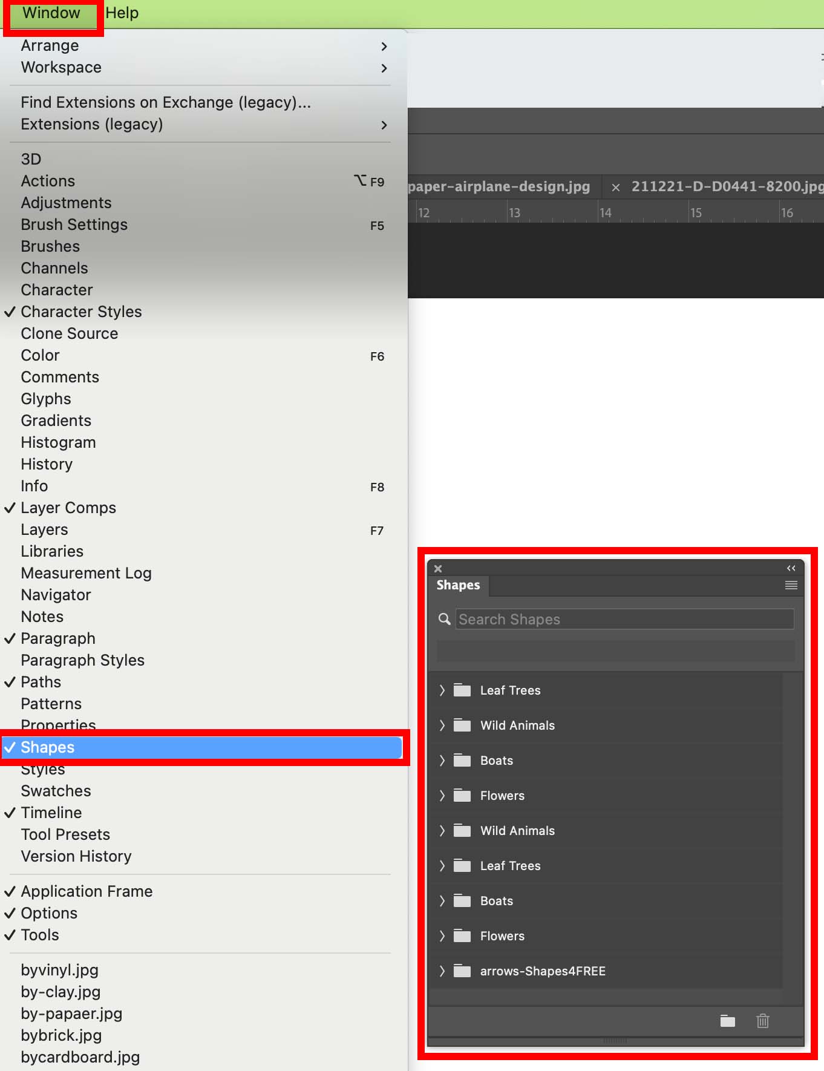Click the folder icon of arrows-Shapes4FREE

462,971
